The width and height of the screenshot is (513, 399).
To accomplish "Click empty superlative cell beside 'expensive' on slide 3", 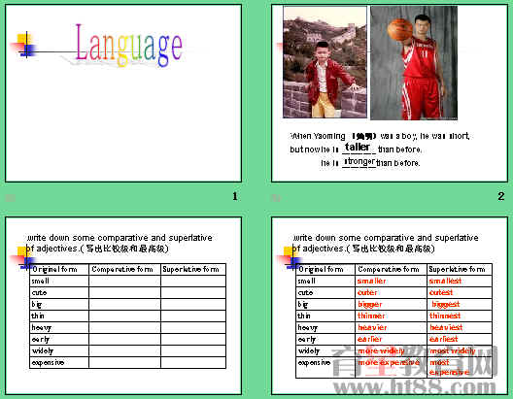I will pos(193,363).
